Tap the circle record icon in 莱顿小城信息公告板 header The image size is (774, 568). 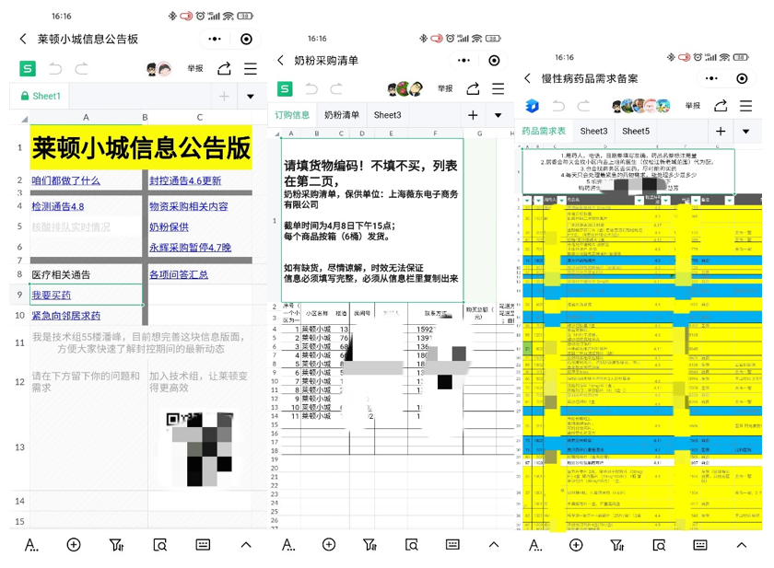click(246, 39)
